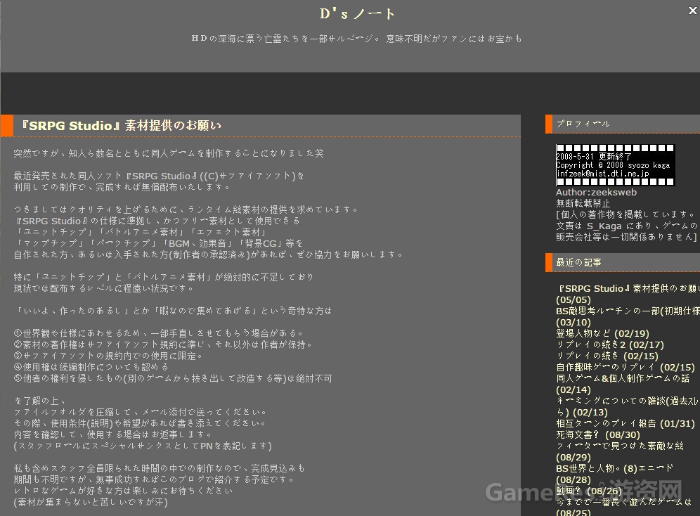
Task: Open the blog title D's ノート
Action: point(357,14)
